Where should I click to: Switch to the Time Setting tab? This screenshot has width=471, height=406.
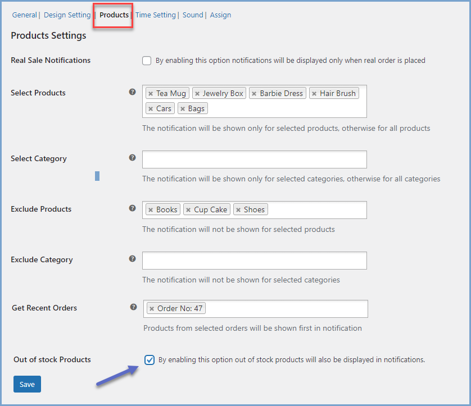[x=155, y=15]
